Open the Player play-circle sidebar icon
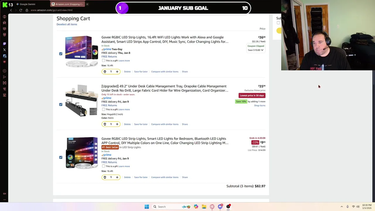The width and height of the screenshot is (375, 211). click(4, 71)
